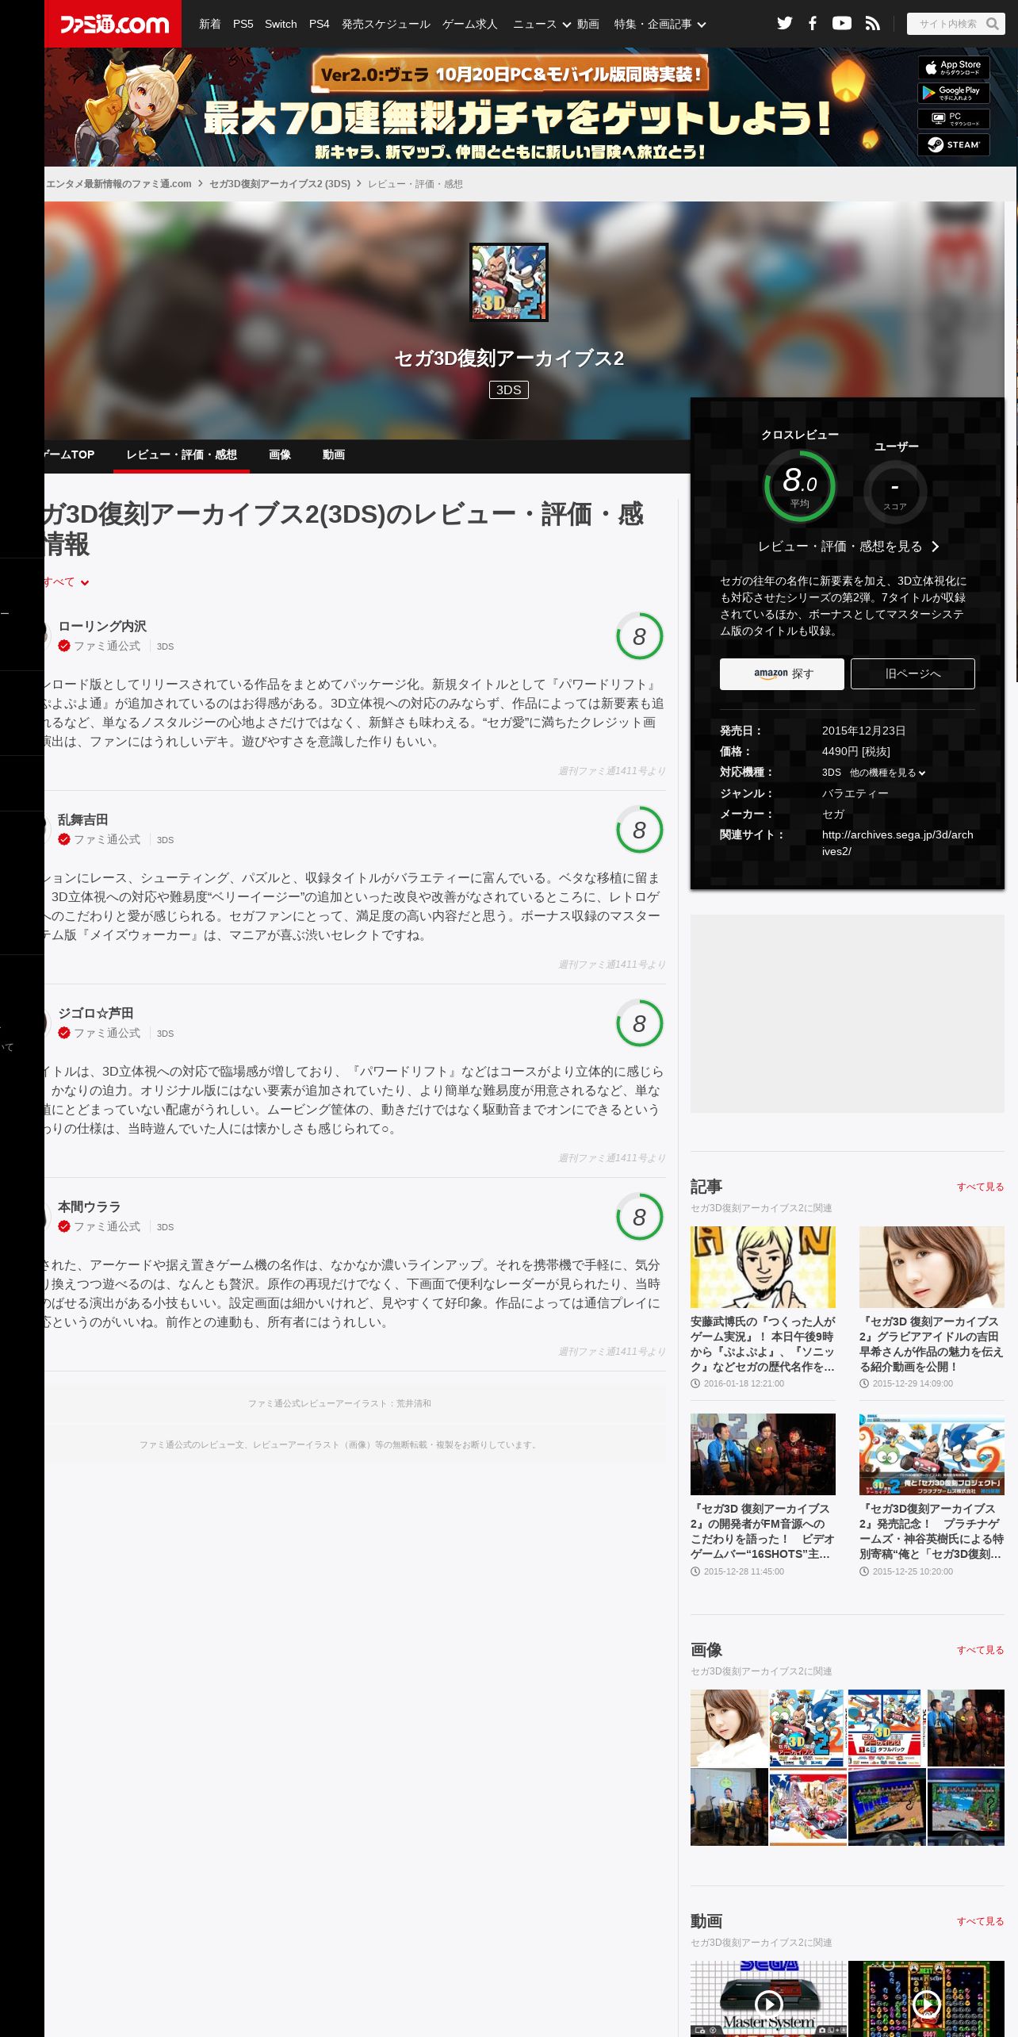Screen dimensions: 1018x2037
Task: Click reviewer name ジゴロ☆芦田
Action: (96, 1013)
